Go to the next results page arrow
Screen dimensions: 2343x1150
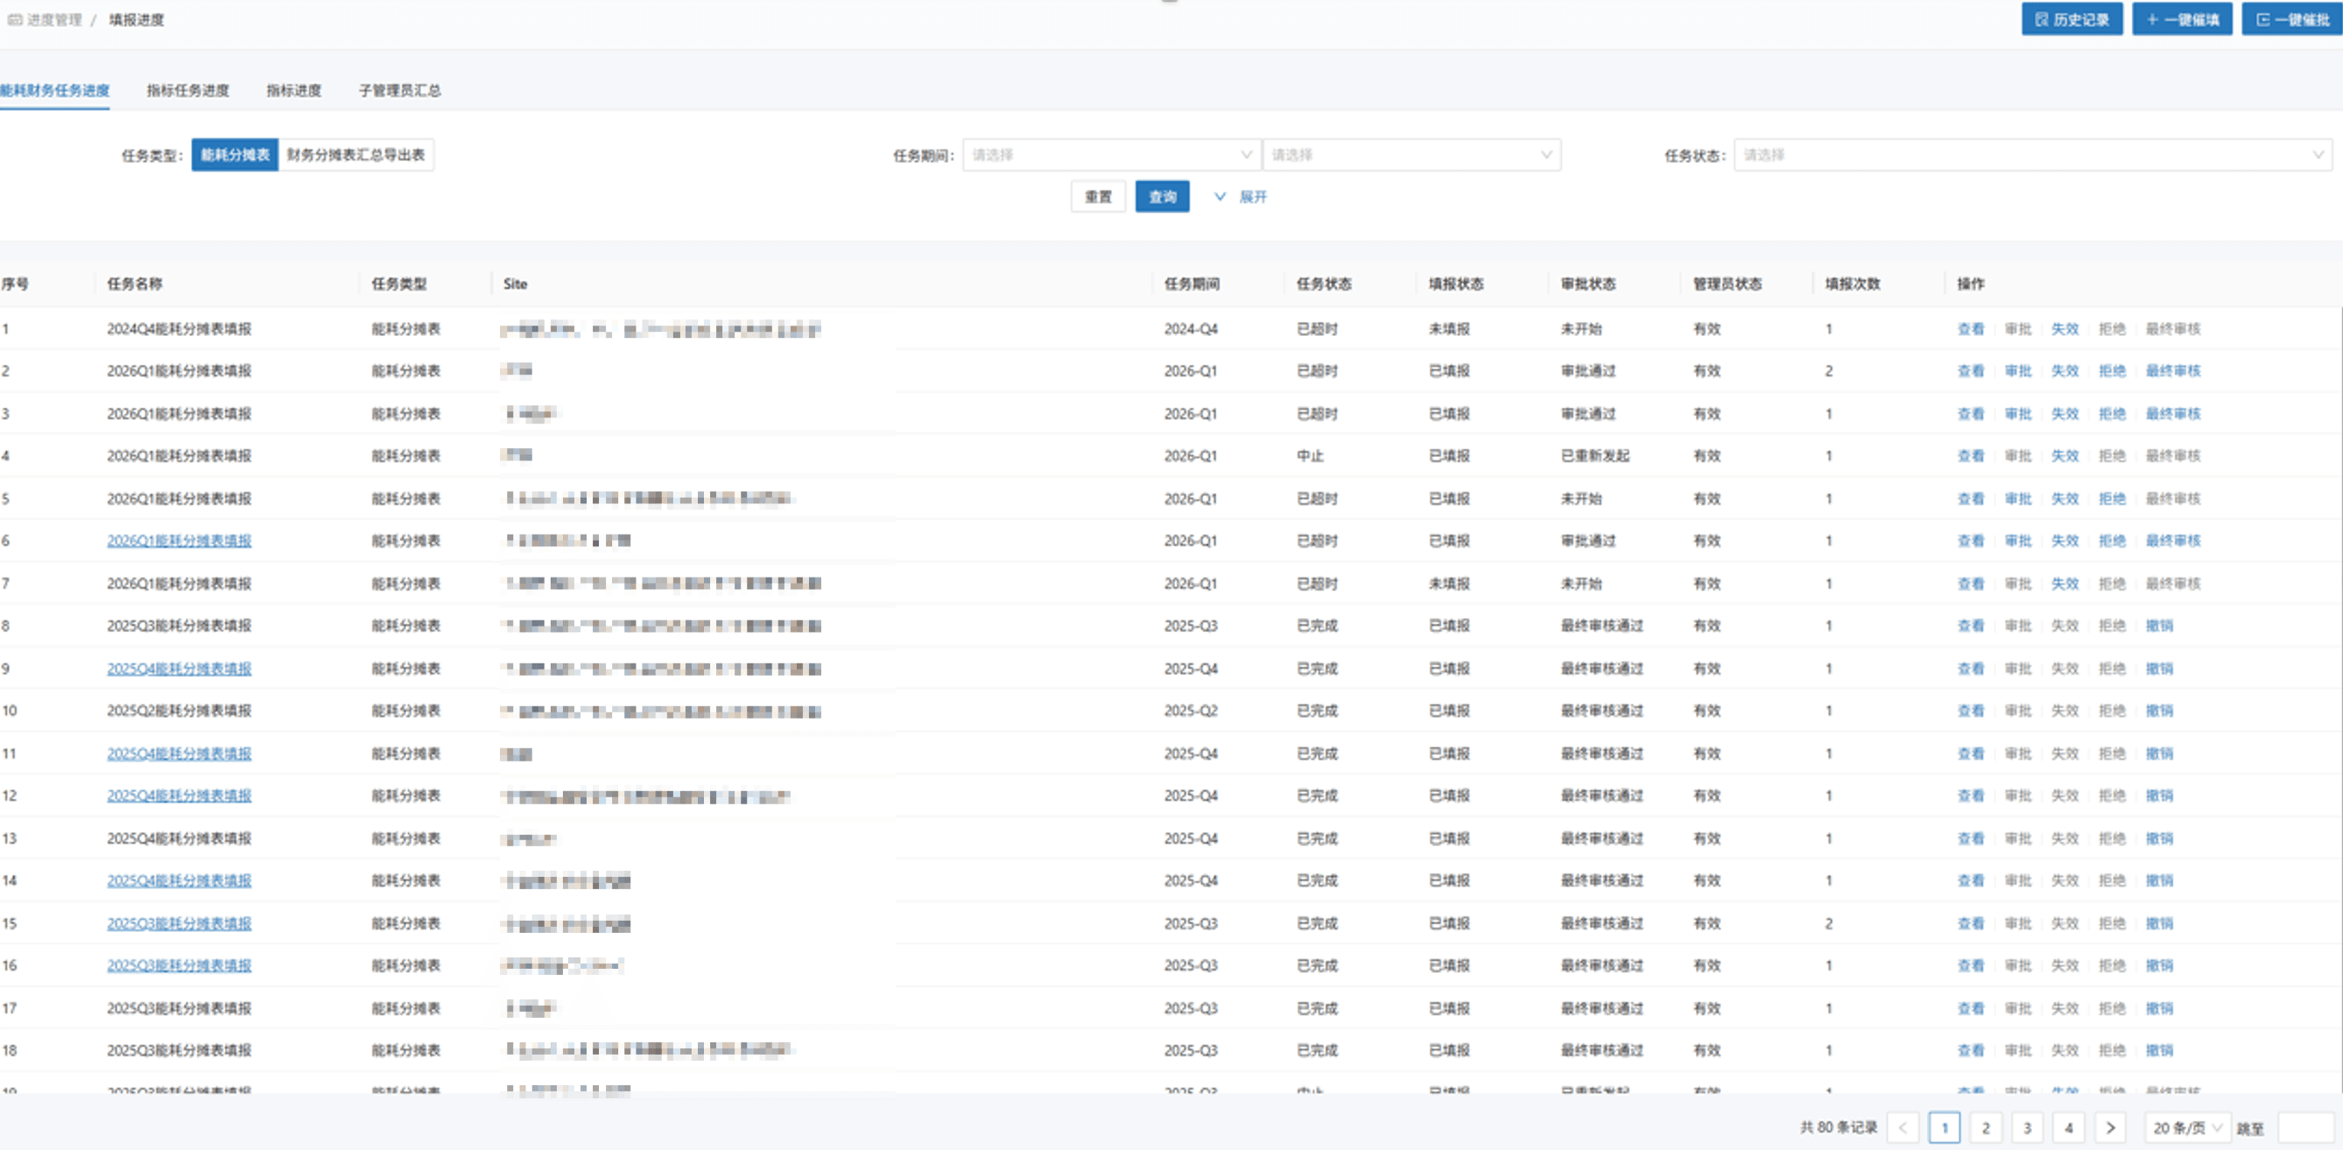pyautogui.click(x=2110, y=1127)
